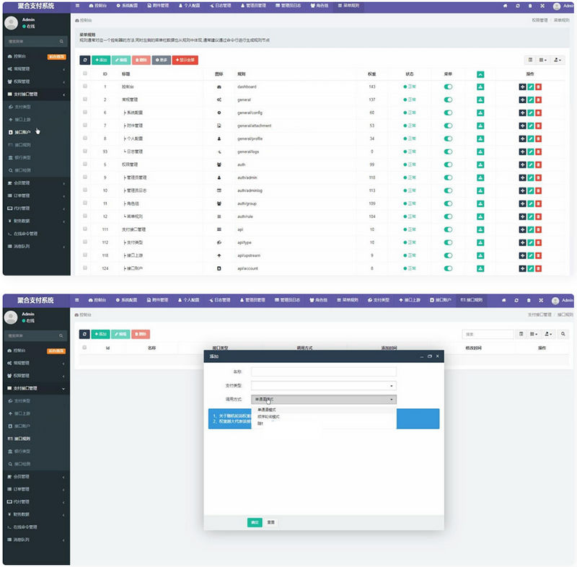The height and width of the screenshot is (567, 577).
Task: Click the green expand icon in the api/account row
Action: [x=480, y=268]
